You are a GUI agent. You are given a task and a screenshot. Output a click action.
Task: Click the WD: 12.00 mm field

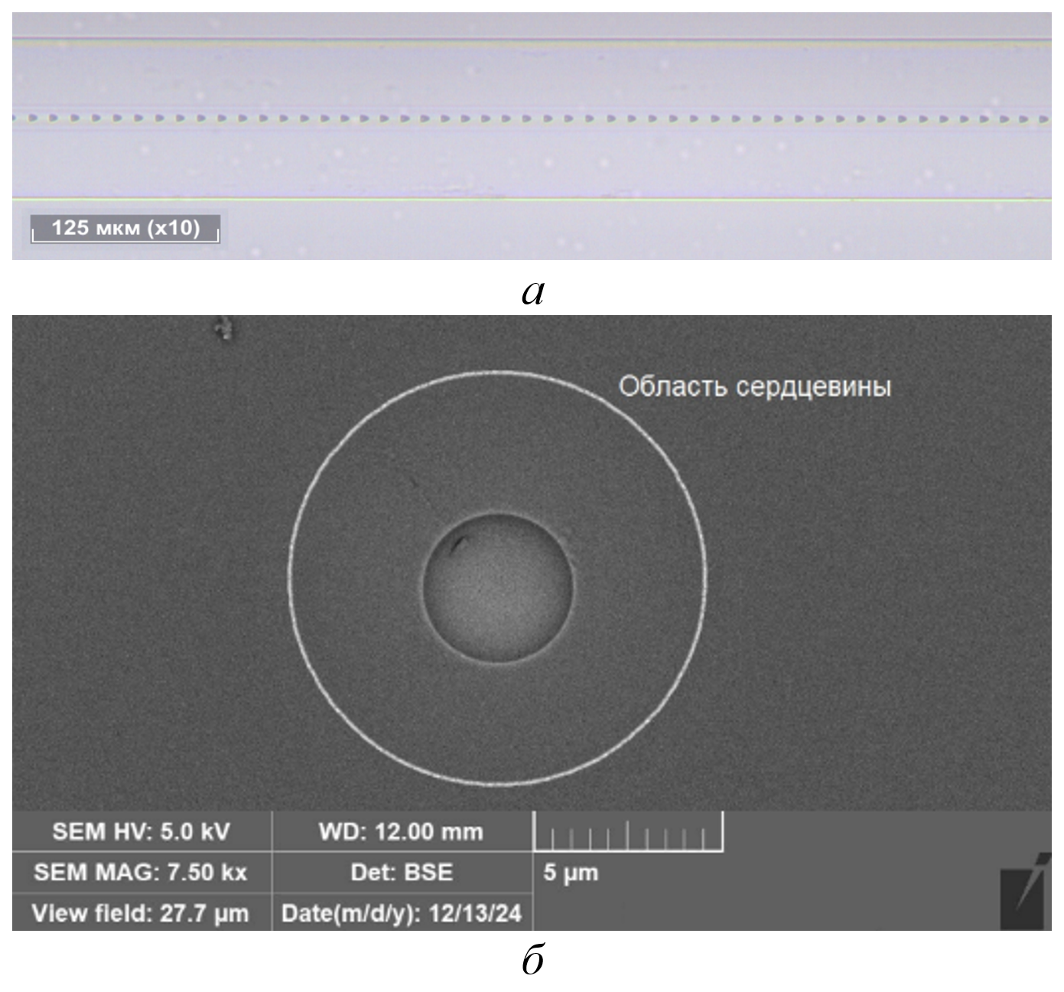click(401, 831)
